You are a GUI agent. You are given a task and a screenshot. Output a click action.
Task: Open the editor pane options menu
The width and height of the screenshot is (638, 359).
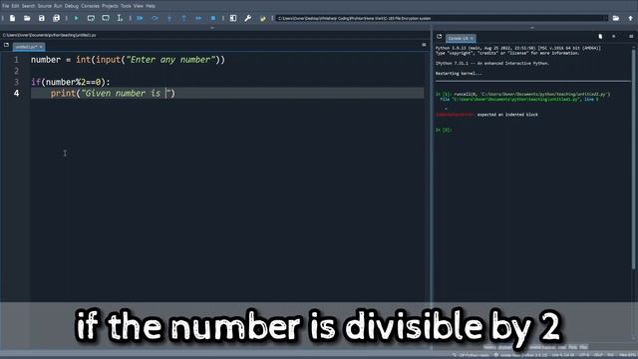[x=424, y=45]
